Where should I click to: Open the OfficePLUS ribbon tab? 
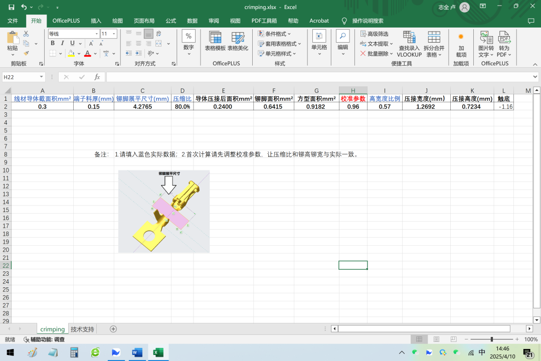click(x=66, y=21)
